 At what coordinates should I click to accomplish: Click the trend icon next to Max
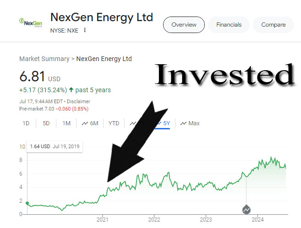coord(183,123)
